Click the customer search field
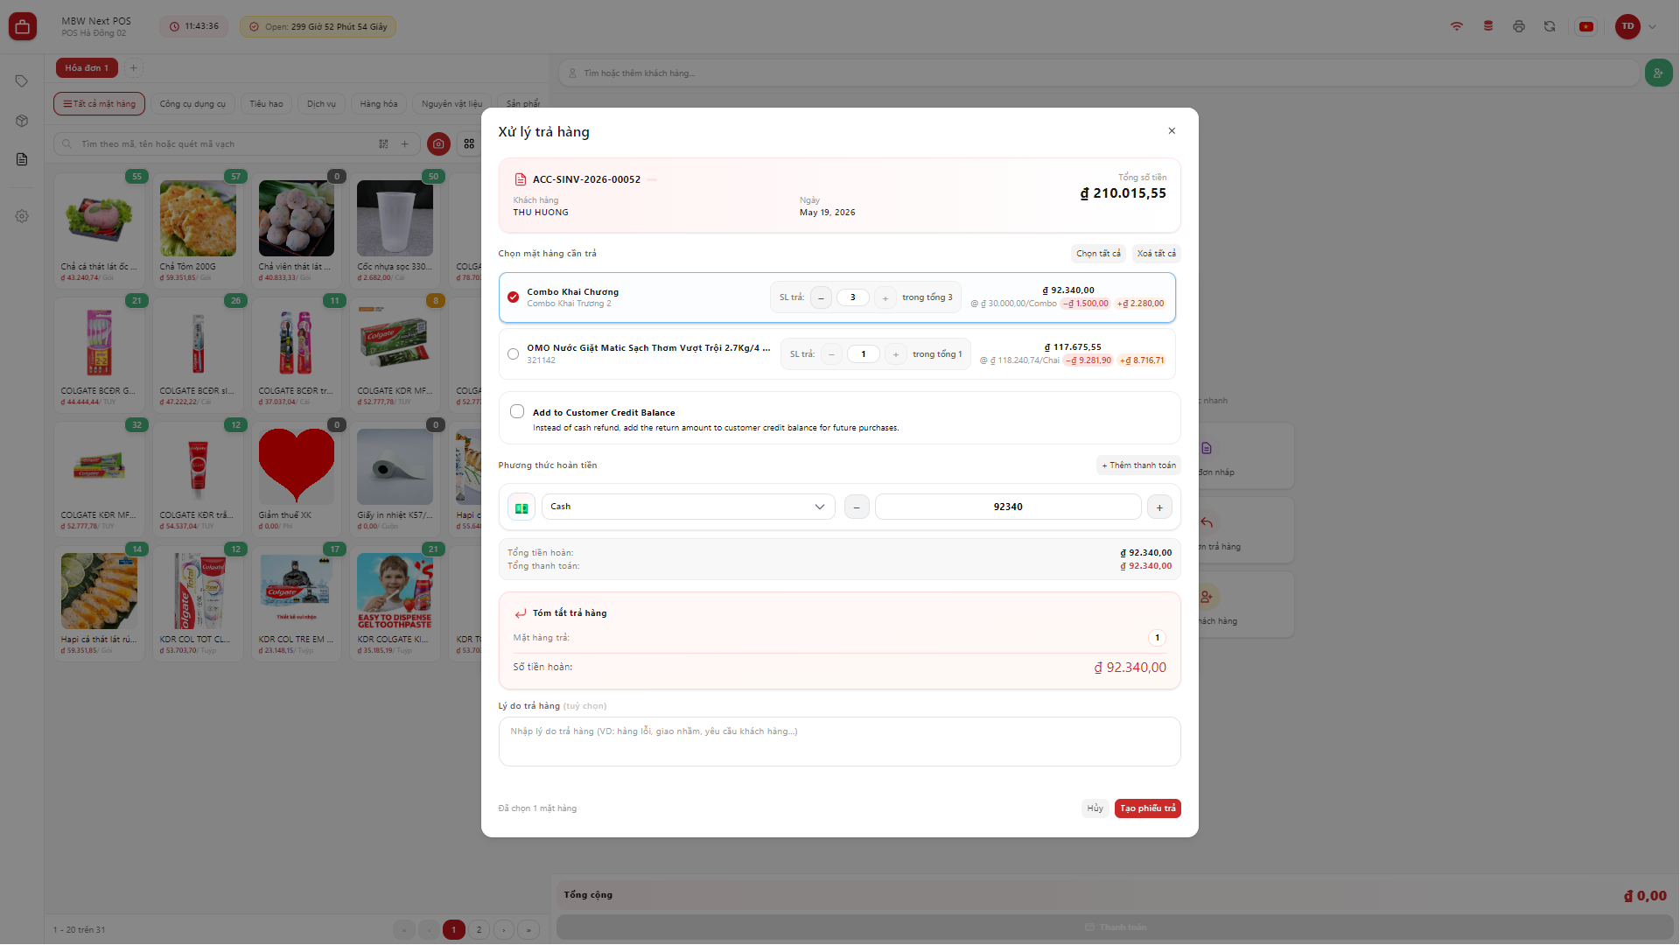1680x945 pixels. coord(1099,73)
